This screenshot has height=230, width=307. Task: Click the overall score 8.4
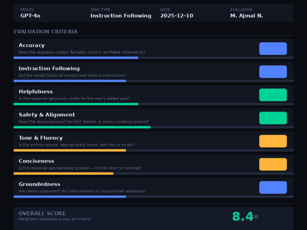click(x=243, y=217)
